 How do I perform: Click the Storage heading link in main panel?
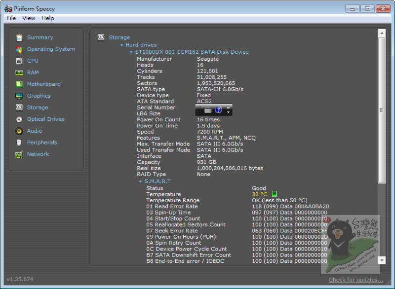[119, 37]
